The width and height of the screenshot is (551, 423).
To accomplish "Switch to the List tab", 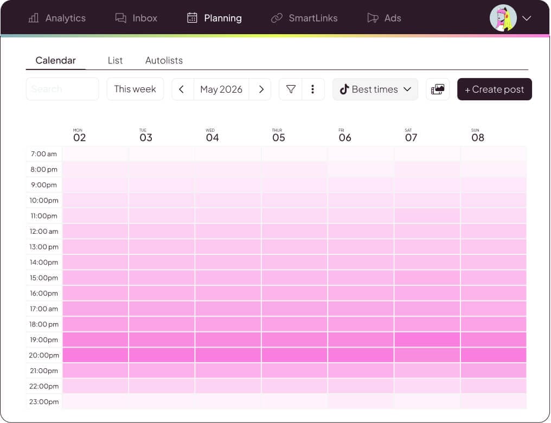I will click(x=116, y=60).
